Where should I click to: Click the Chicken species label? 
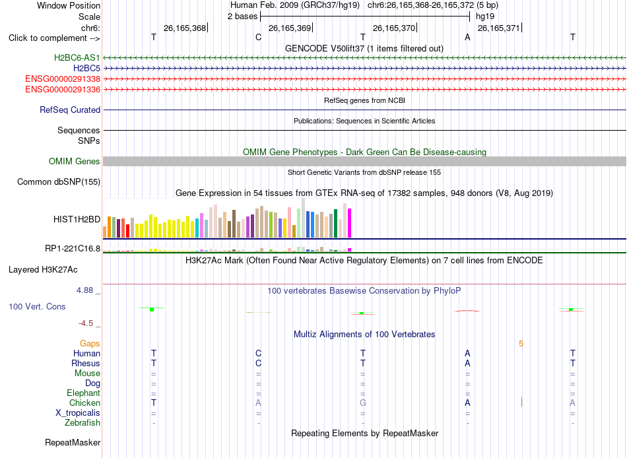pyautogui.click(x=84, y=403)
